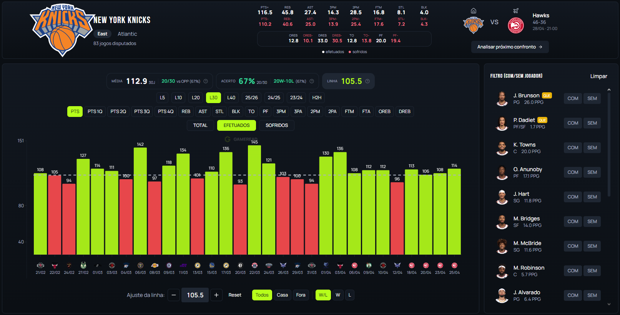Open the help icon beside the MÉDIA vs OPP stat

[206, 81]
